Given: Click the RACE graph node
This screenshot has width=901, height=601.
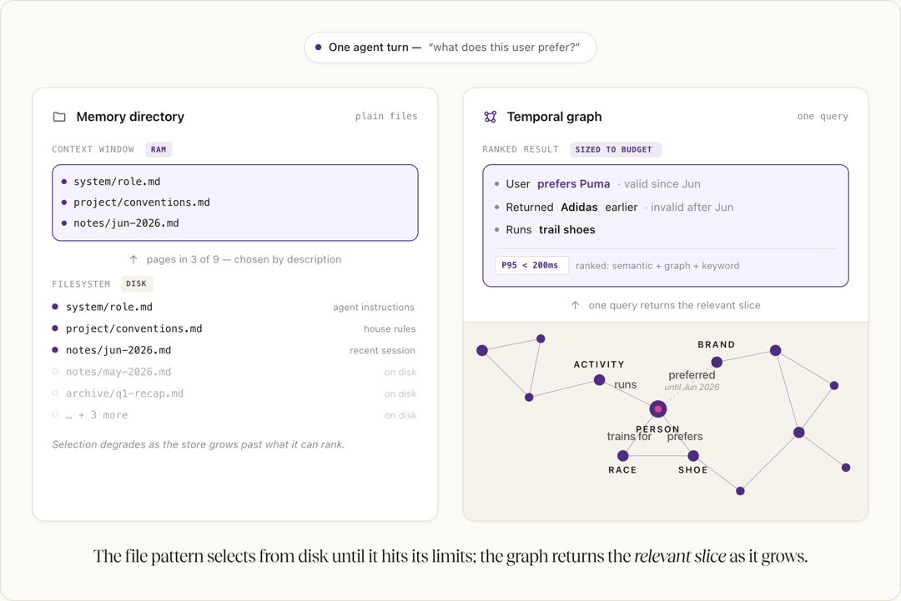Looking at the screenshot, I should (623, 456).
